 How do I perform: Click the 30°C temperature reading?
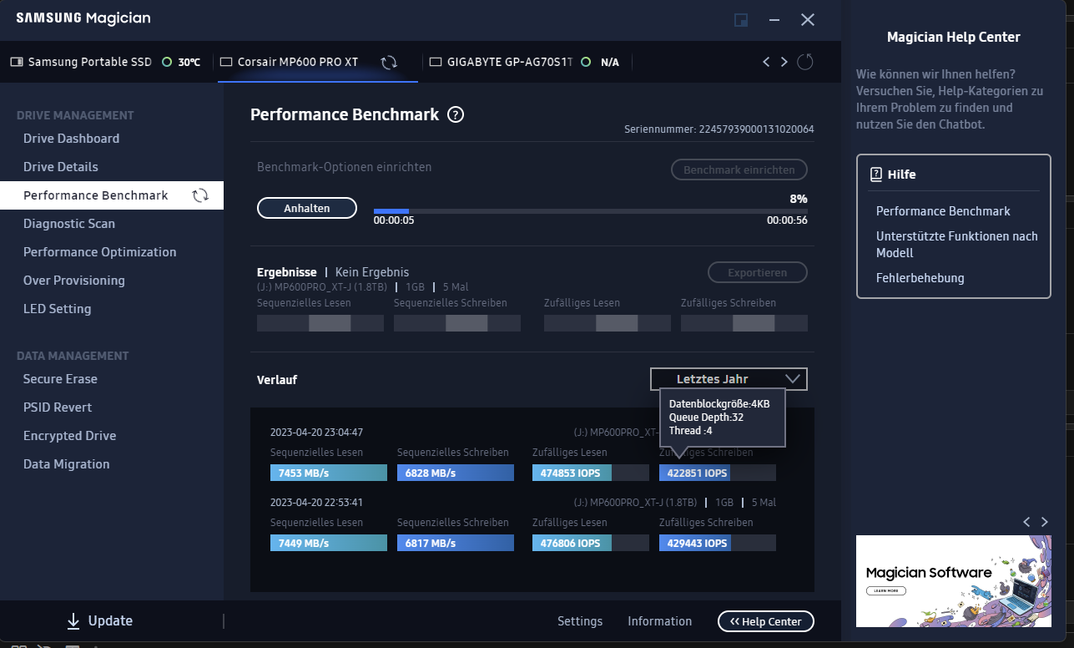coord(189,62)
